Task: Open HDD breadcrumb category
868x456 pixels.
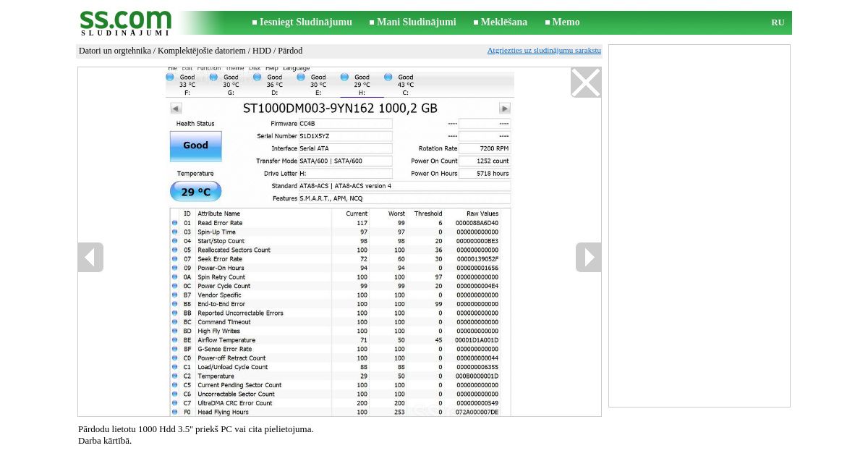Action: click(262, 51)
